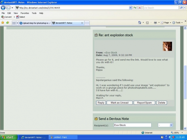Click the Eos-Stock avatar thumbnail
Screen dimensions: 187x140
(167, 46)
